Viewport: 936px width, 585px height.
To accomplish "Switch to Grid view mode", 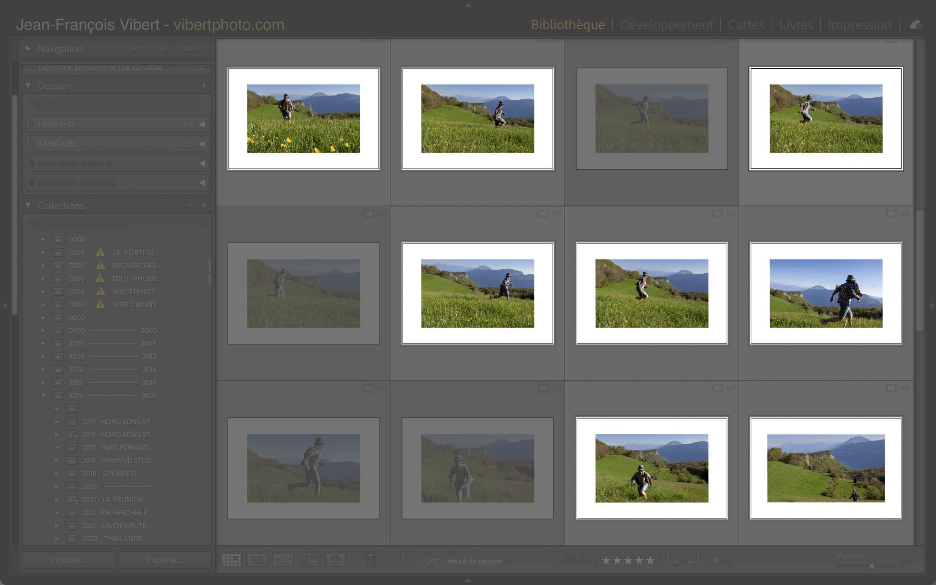I will 231,560.
